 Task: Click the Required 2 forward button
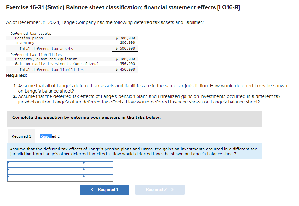tap(160, 189)
